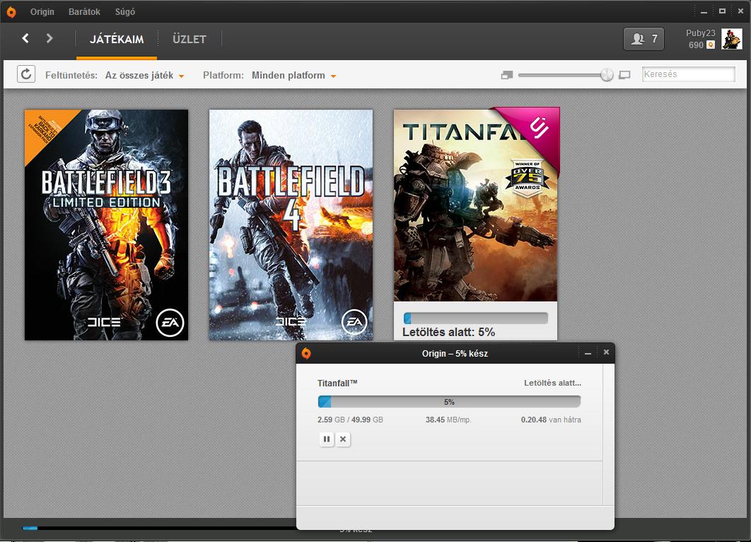Click the 0.20.48 van hátra text

click(551, 420)
